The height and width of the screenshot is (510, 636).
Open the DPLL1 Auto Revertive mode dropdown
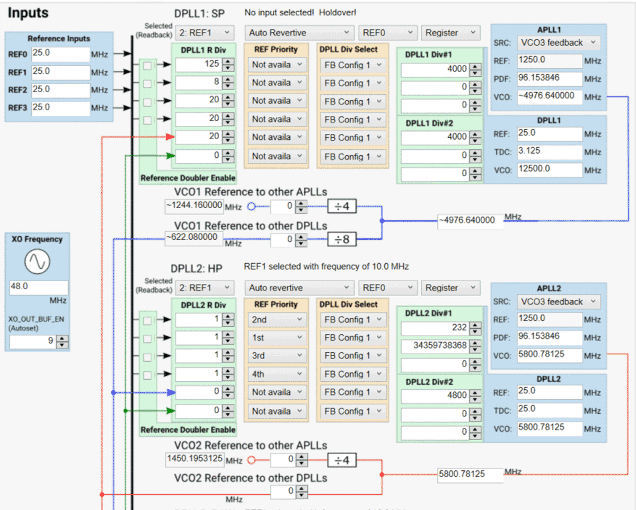pyautogui.click(x=299, y=32)
